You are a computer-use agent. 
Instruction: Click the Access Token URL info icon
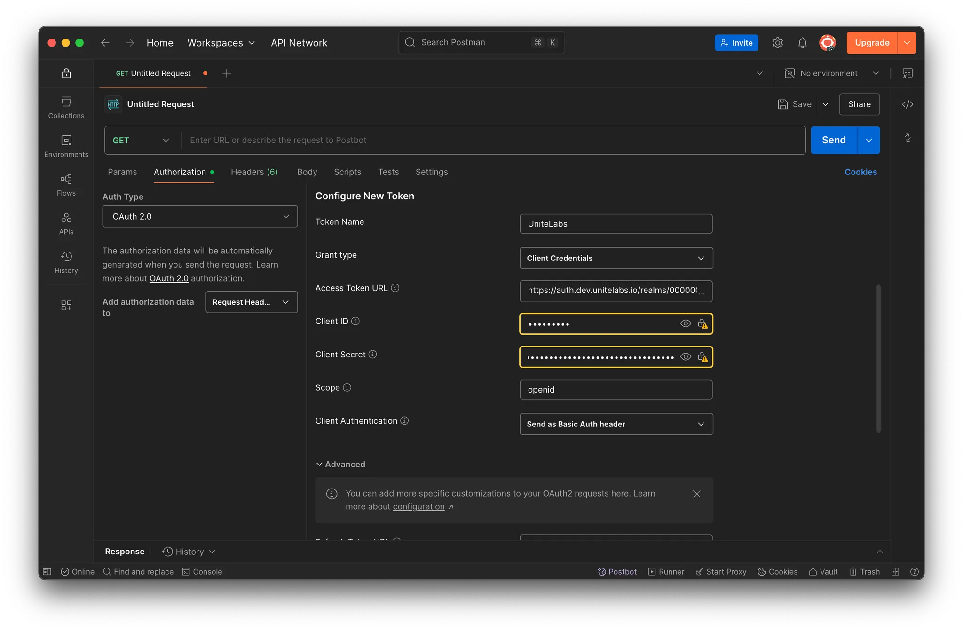(x=395, y=288)
